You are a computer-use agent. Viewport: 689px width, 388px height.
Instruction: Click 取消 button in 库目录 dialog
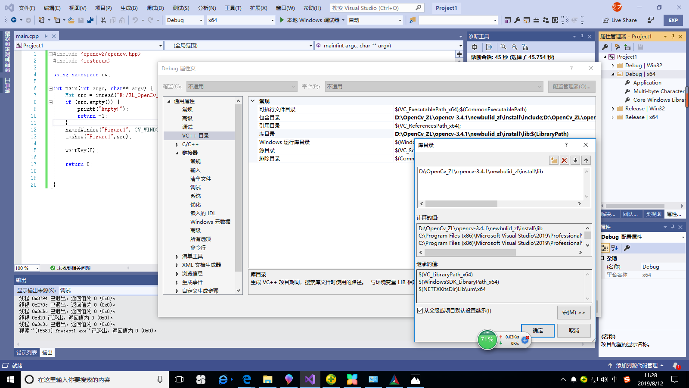tap(574, 331)
